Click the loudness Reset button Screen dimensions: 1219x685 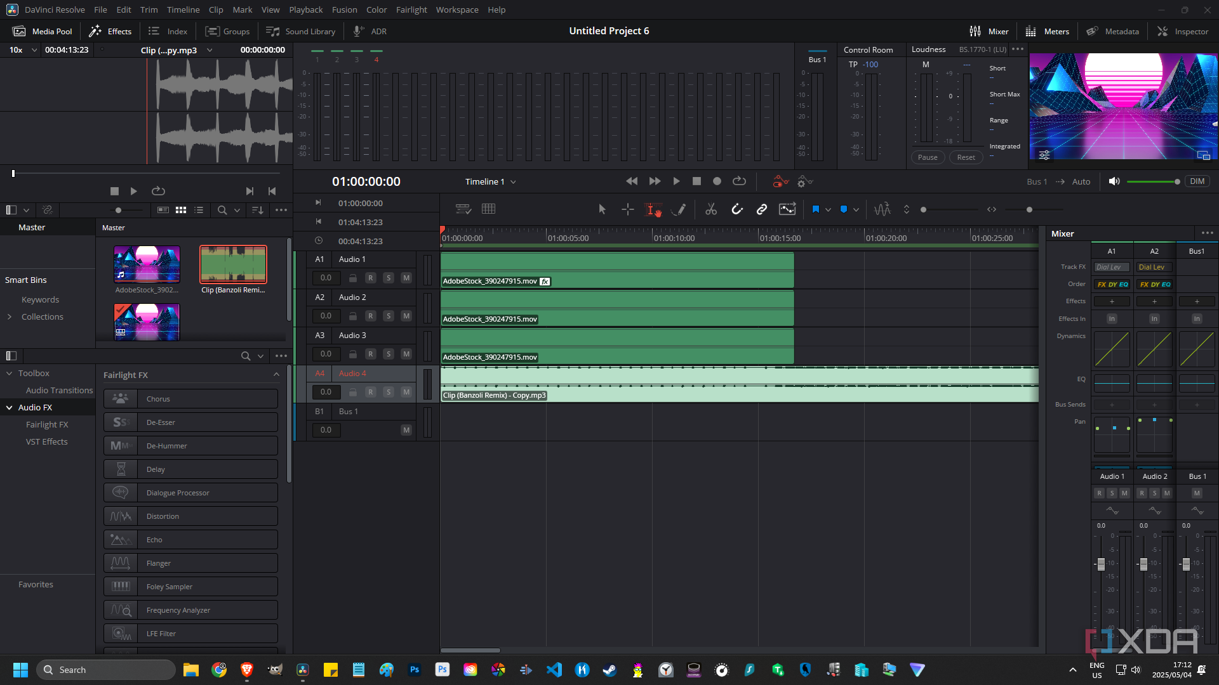[x=966, y=157]
